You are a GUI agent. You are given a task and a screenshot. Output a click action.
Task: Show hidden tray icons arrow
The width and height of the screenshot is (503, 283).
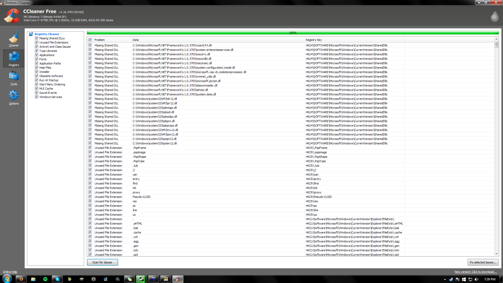pyautogui.click(x=445, y=279)
